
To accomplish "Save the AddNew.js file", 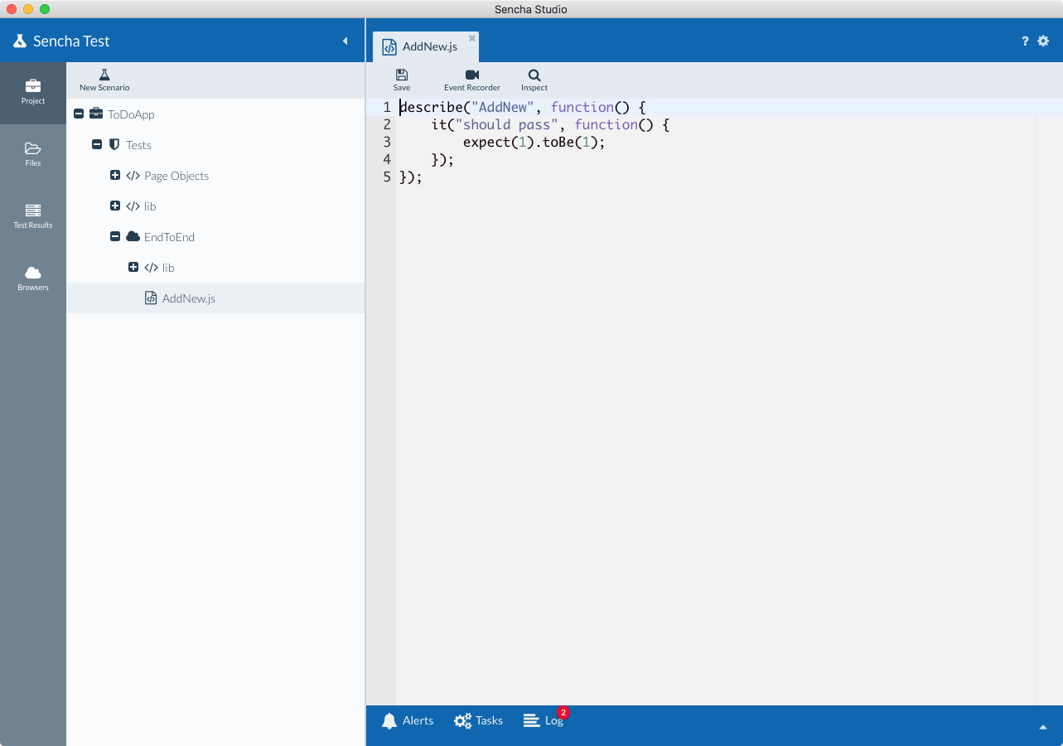I will [402, 80].
